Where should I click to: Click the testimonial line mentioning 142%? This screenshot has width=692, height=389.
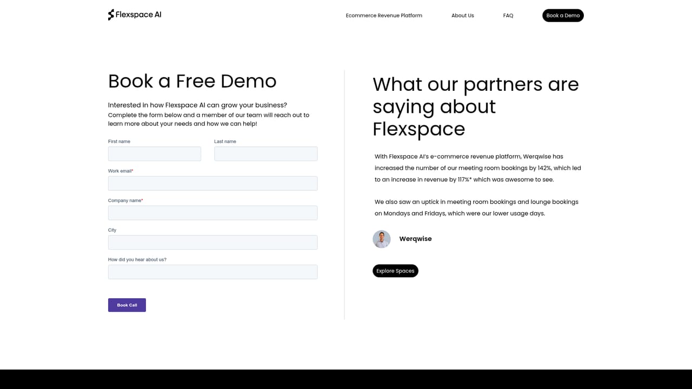(x=478, y=168)
